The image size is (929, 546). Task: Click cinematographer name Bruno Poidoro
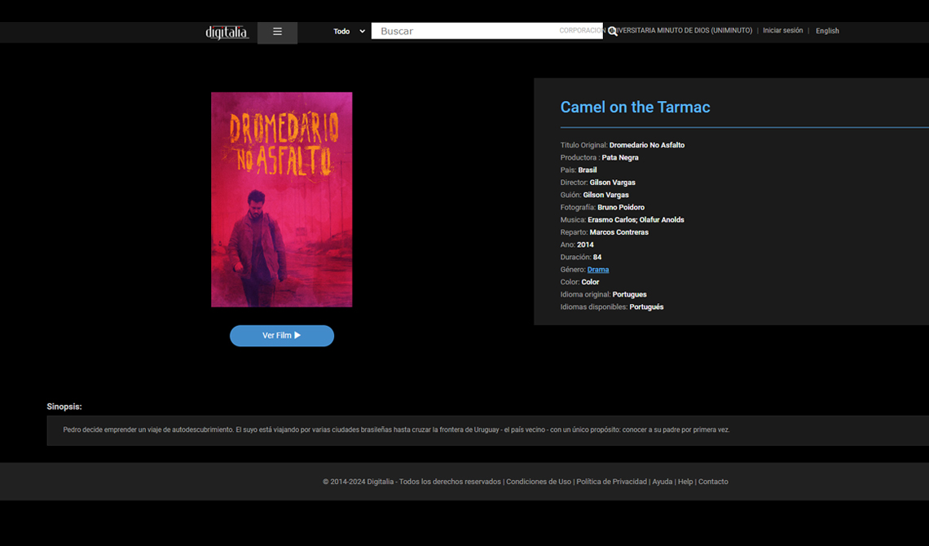coord(621,207)
